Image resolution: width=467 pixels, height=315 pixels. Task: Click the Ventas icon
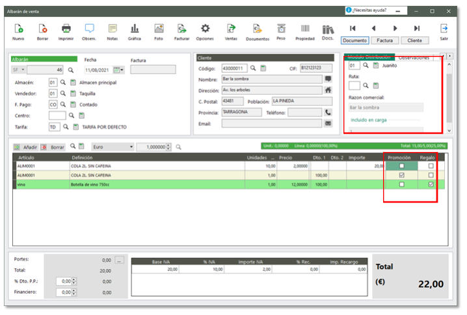231,29
